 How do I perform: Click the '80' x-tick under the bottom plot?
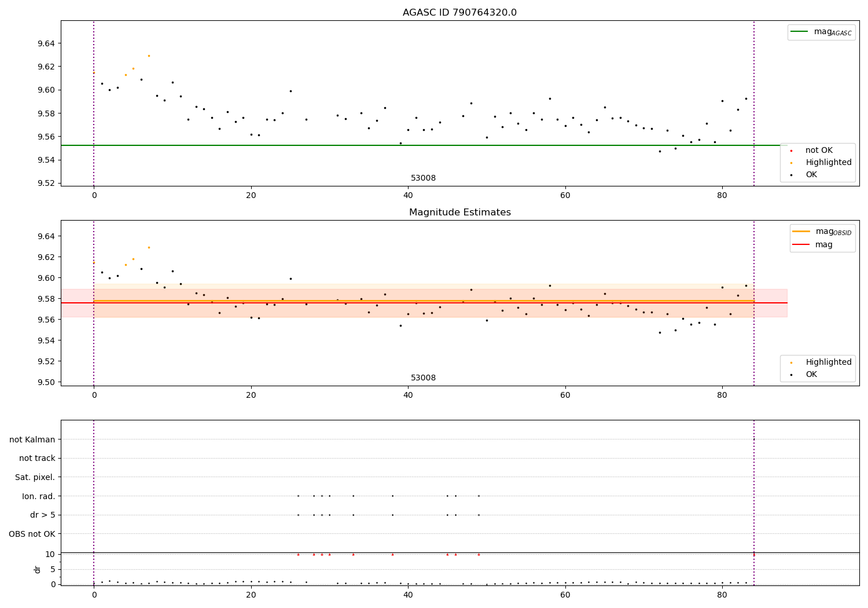(722, 595)
